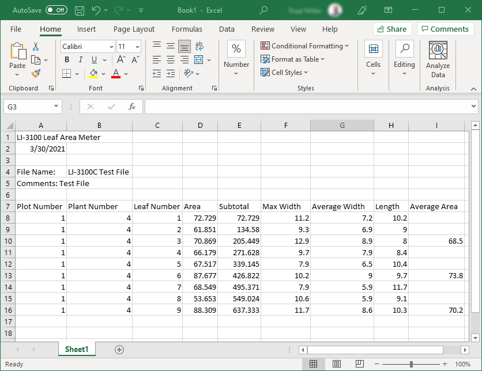Apply the Borders icon
Viewport: 482px width, 371px height.
tap(66, 73)
